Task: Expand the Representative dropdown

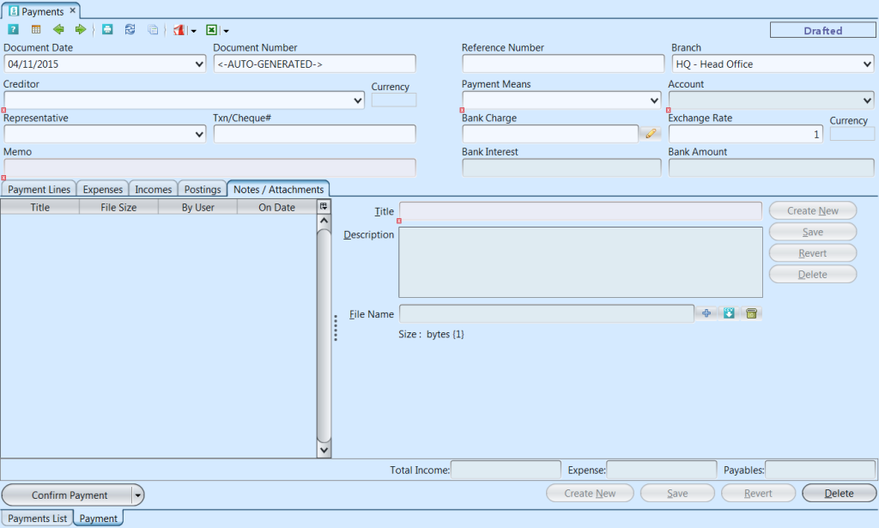Action: (x=199, y=134)
